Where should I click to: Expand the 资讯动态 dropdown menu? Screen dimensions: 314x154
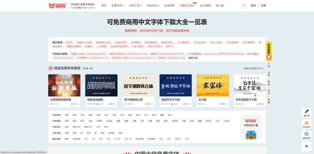click(x=153, y=6)
